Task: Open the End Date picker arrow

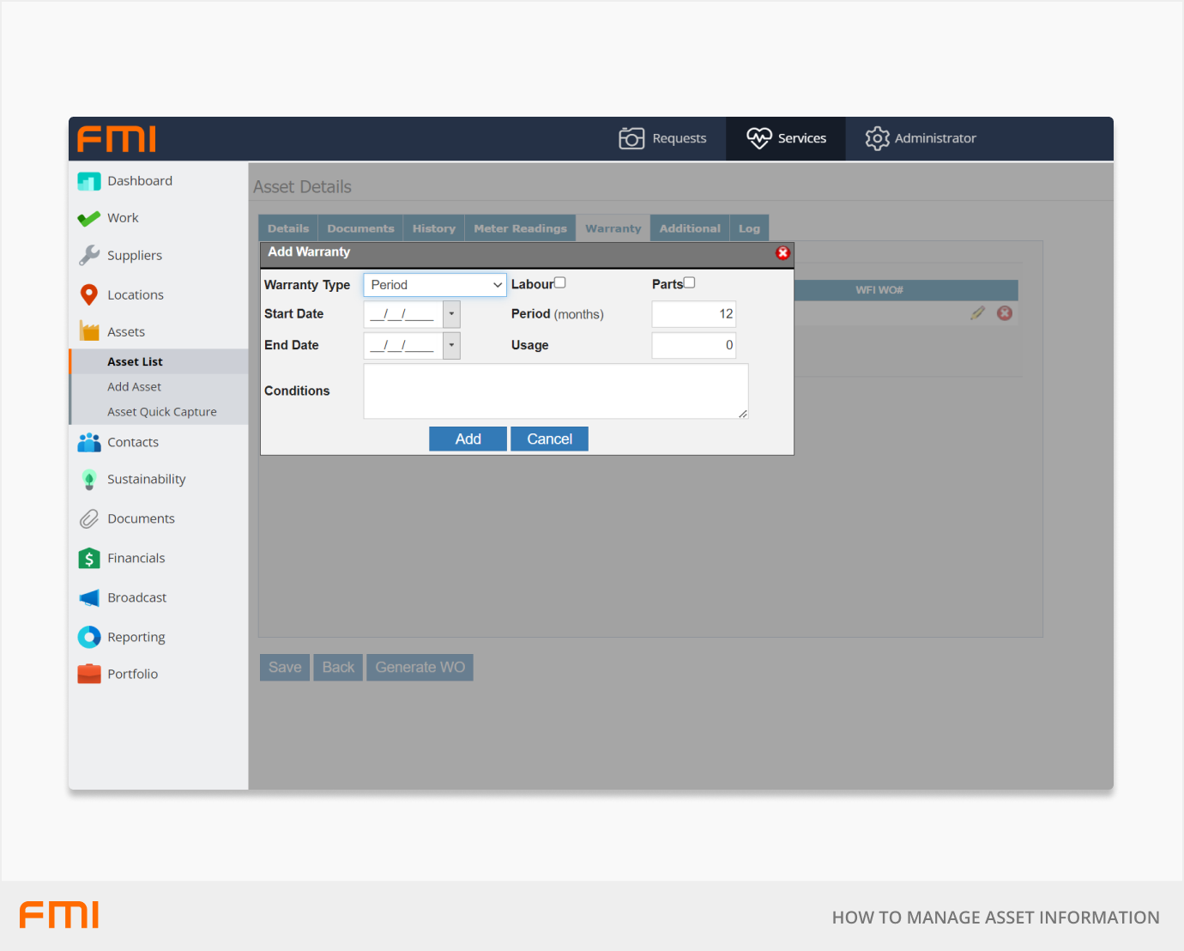Action: click(x=451, y=345)
